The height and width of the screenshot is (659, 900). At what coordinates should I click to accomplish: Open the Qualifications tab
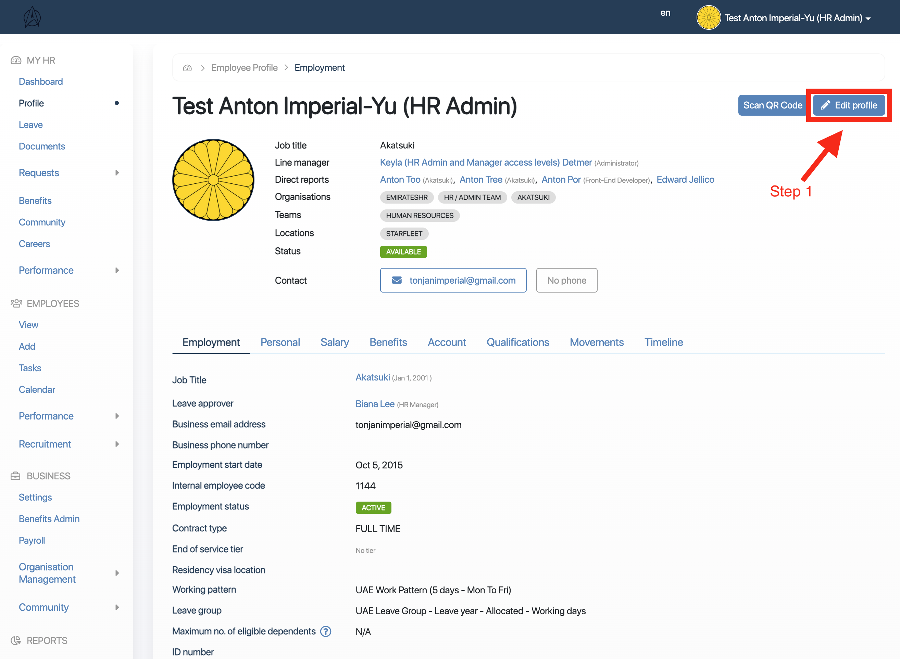(517, 342)
